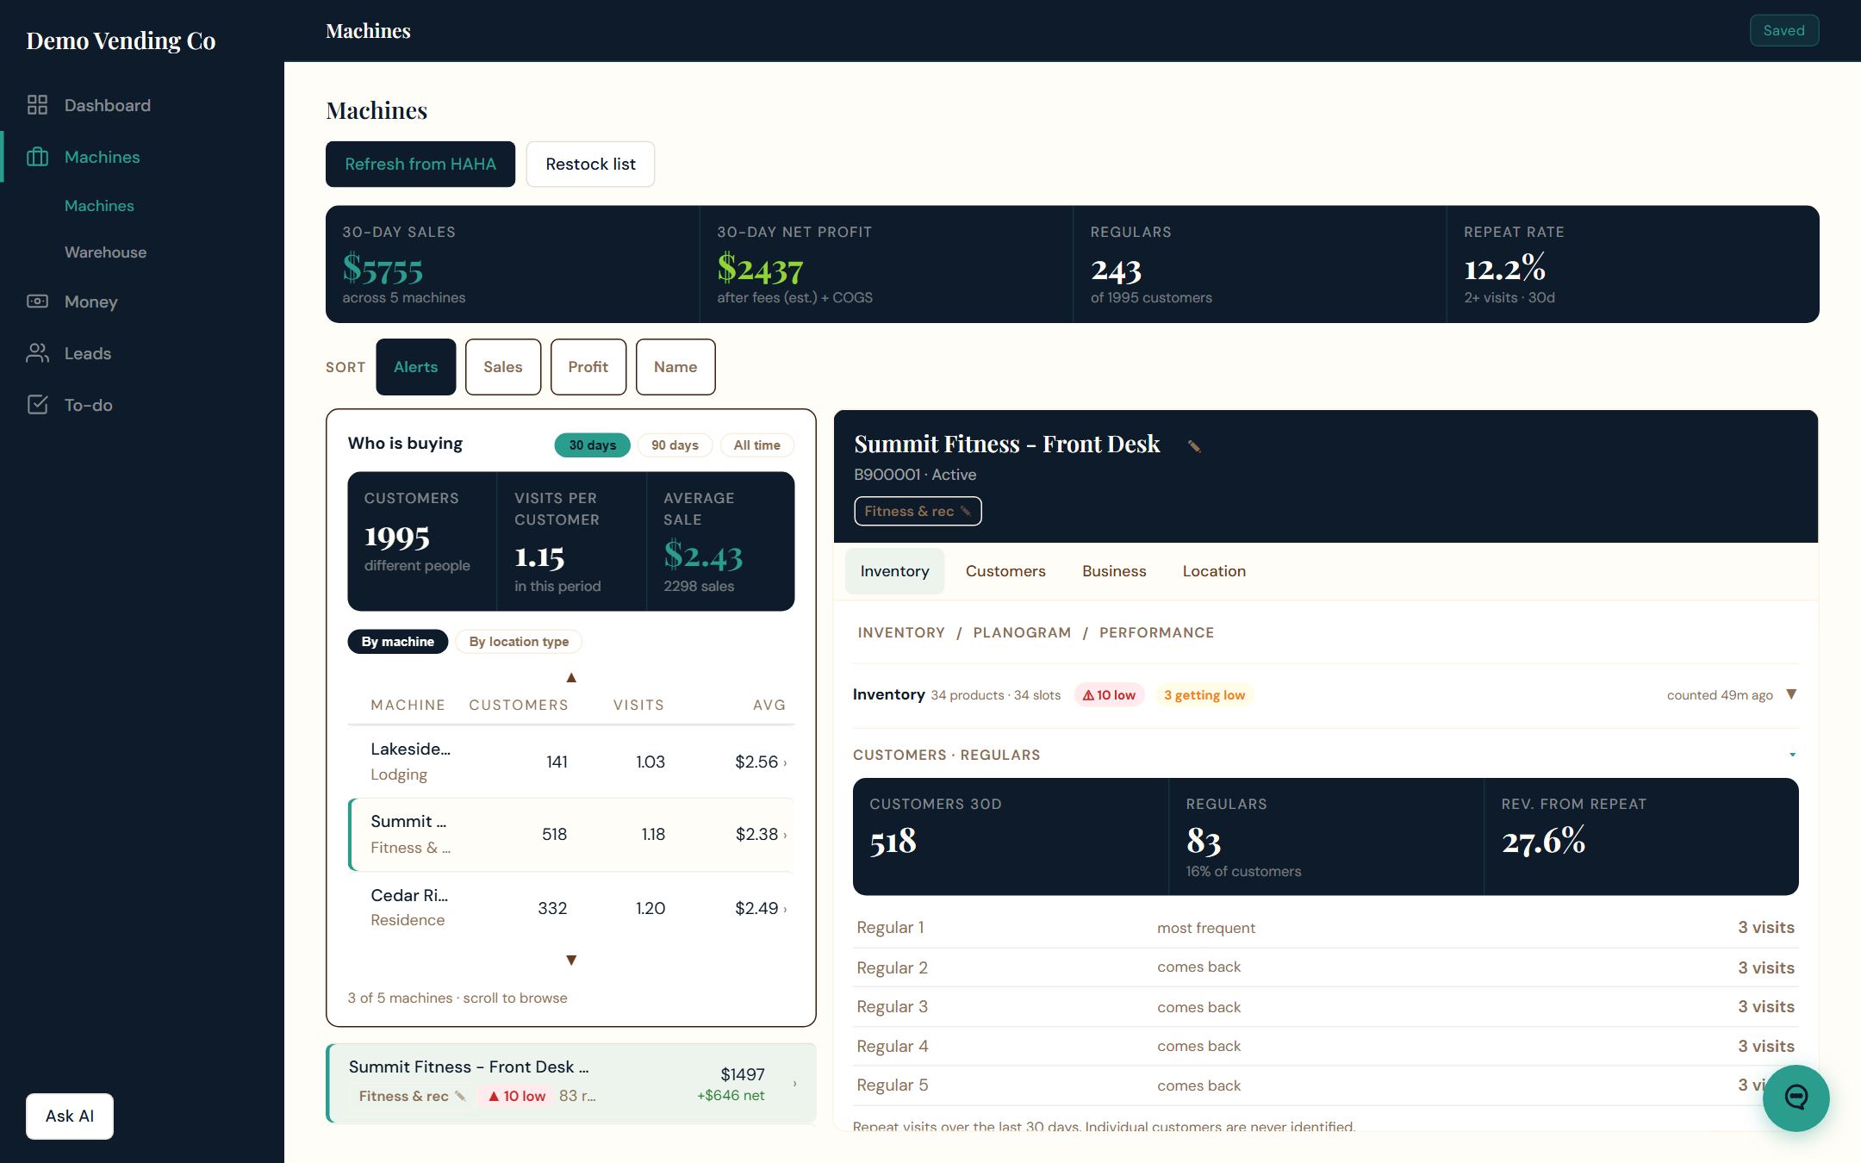Switch to By location type view

pos(519,642)
